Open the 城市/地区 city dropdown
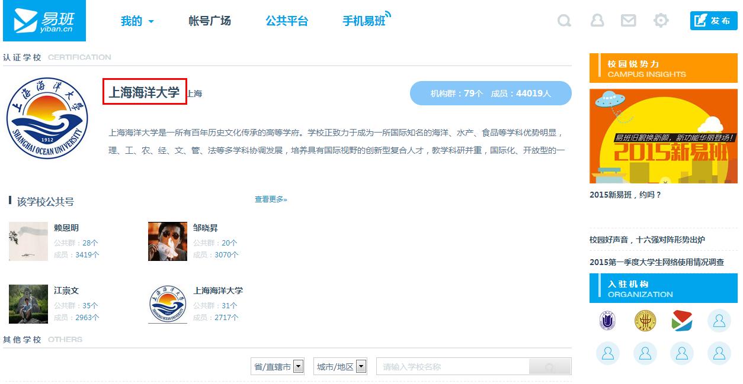Image resolution: width=743 pixels, height=384 pixels. click(x=341, y=367)
